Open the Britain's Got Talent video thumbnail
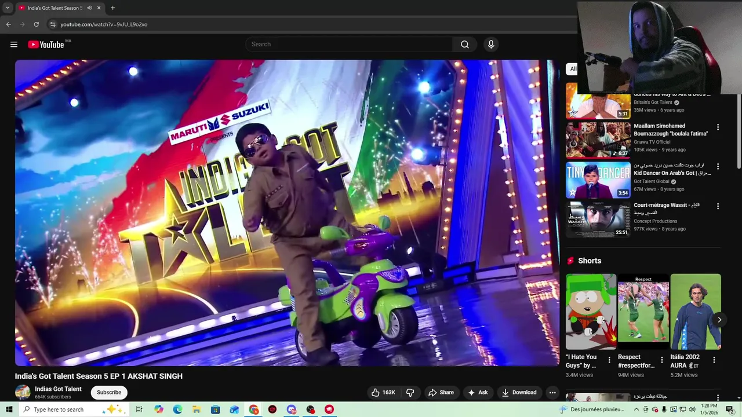Screen dimensions: 742x417 (598, 101)
